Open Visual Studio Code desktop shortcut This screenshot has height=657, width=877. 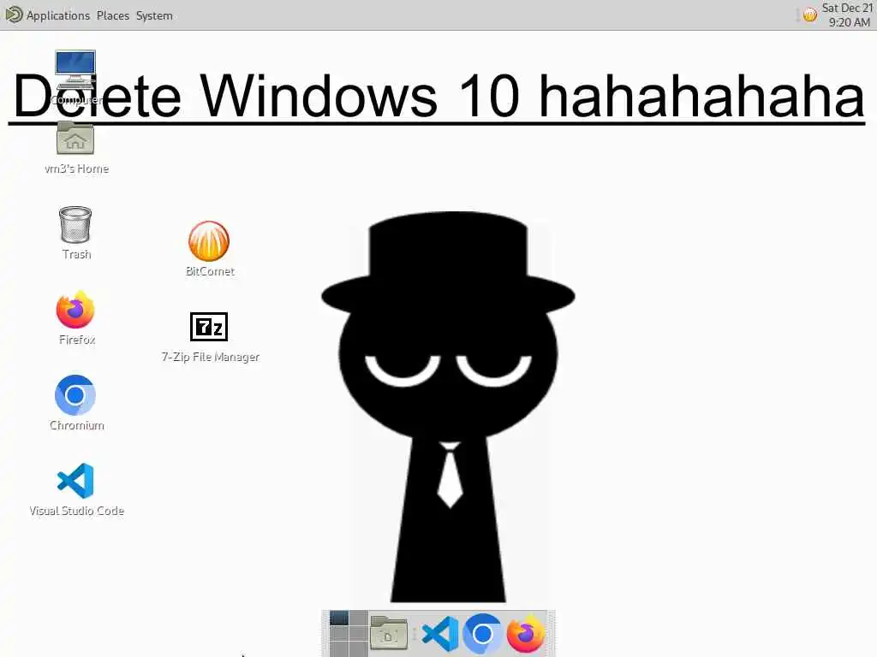tap(75, 481)
